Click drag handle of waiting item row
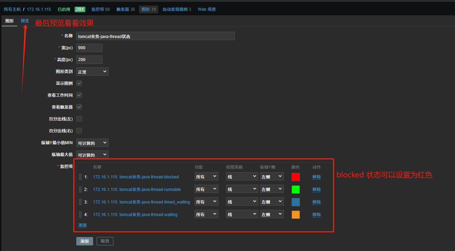Viewport: 455px width, 251px height. pos(80,214)
